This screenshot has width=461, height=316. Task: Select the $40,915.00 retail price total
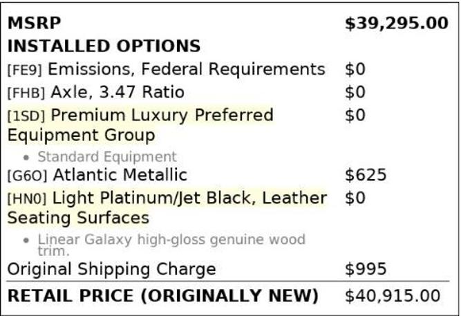392,296
